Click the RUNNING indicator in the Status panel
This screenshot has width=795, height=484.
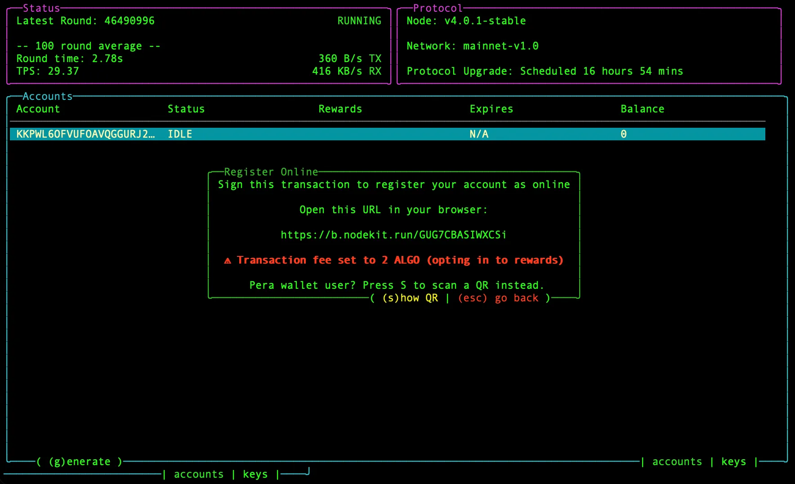point(359,20)
